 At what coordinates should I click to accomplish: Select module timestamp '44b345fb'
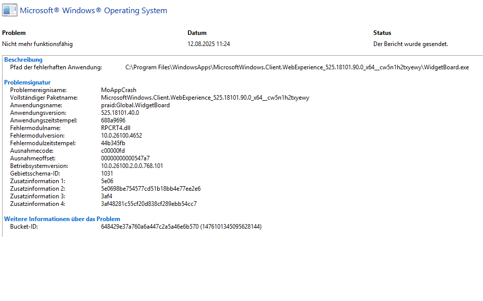pyautogui.click(x=113, y=143)
